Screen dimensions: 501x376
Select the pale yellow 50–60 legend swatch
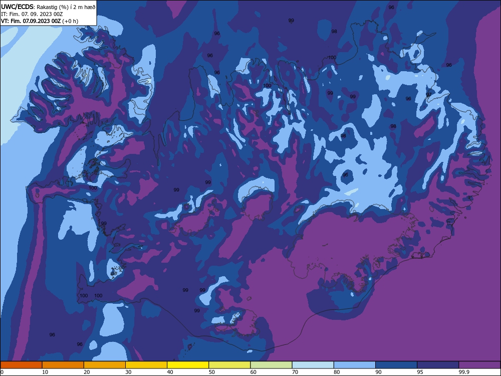tap(229, 365)
